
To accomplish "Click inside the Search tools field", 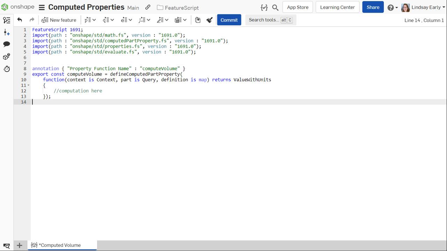I will click(265, 20).
